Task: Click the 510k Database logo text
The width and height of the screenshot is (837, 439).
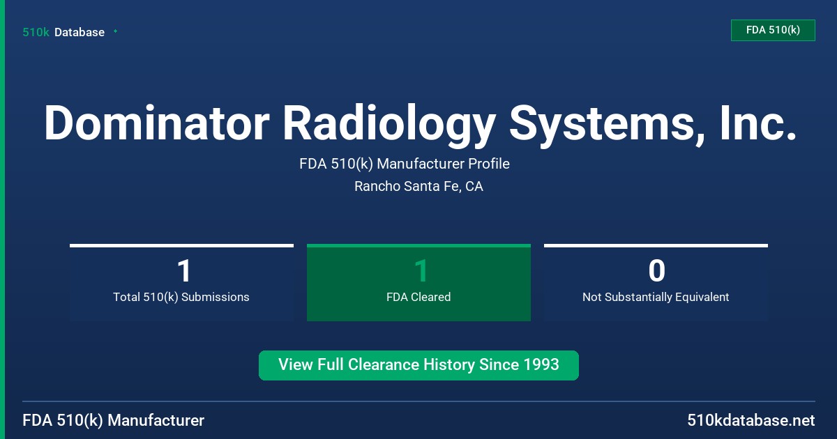Action: click(x=63, y=32)
